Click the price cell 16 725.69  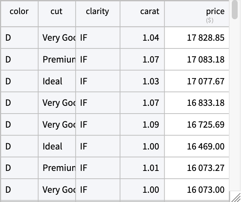[x=196, y=124]
